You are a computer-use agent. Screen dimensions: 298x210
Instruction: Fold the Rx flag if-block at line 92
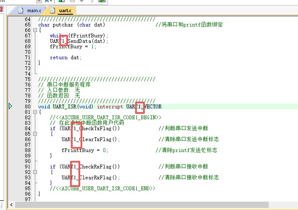click(35, 172)
